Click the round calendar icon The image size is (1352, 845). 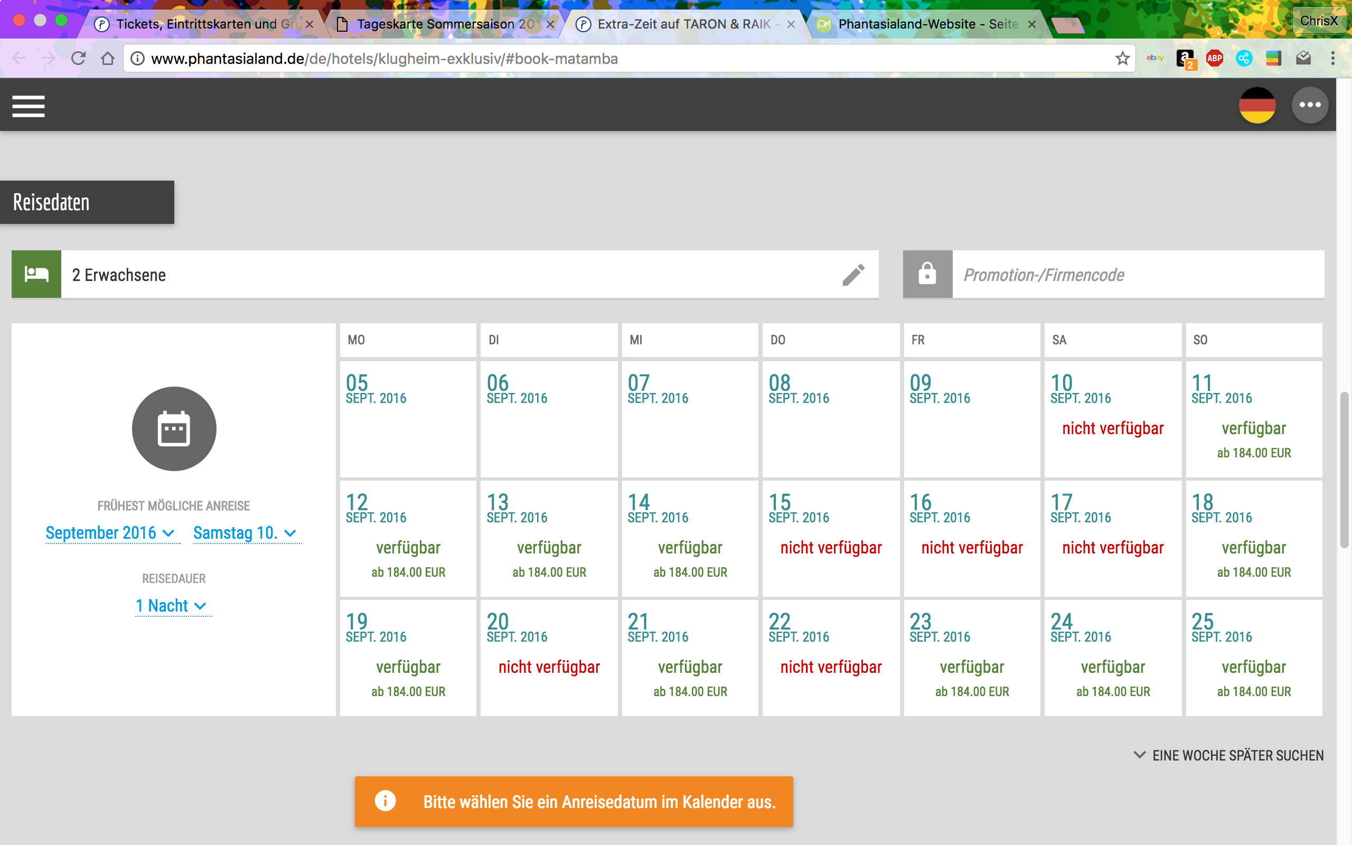point(174,429)
